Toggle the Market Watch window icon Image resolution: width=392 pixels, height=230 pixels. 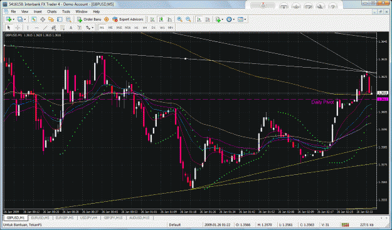pos(34,19)
